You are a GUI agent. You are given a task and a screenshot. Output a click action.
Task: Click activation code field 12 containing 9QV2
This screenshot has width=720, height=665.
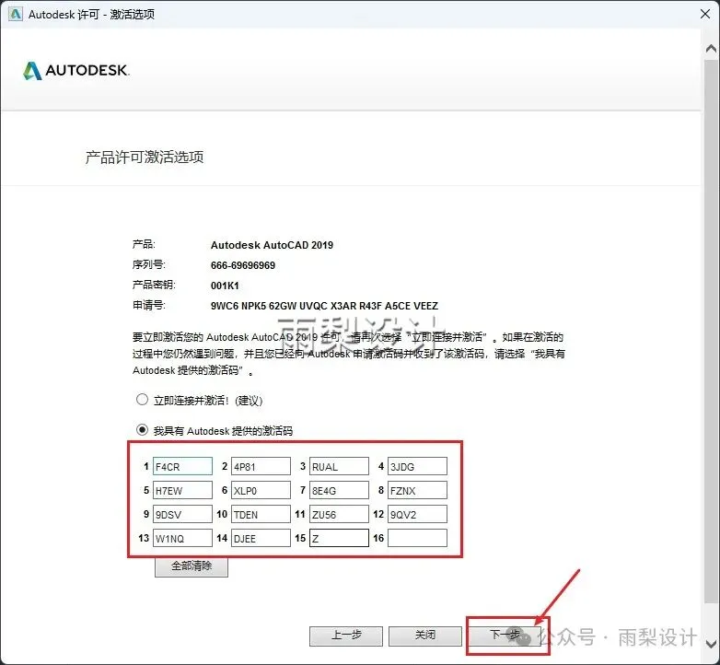417,514
